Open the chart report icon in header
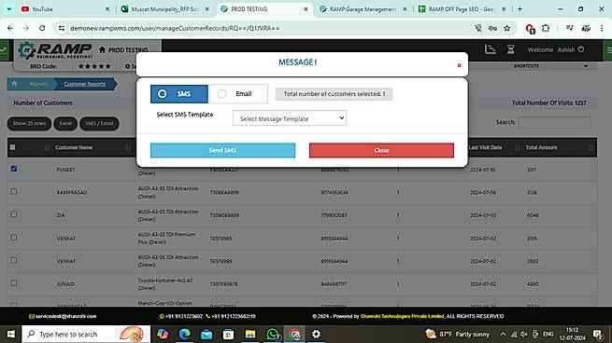This screenshot has height=343, width=612. (491, 49)
